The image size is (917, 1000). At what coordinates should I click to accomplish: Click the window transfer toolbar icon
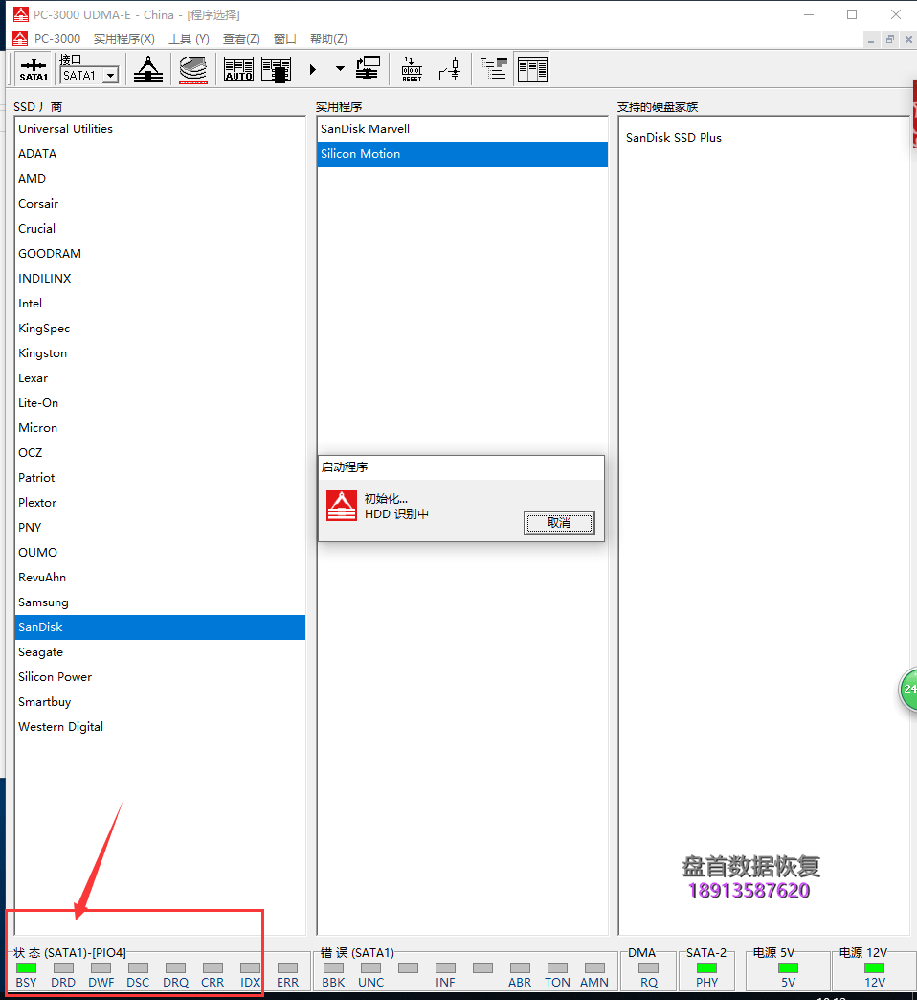click(x=368, y=69)
